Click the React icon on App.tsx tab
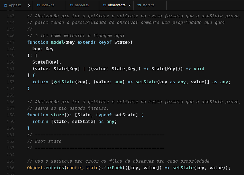The width and height of the screenshot is (244, 175). point(6,5)
